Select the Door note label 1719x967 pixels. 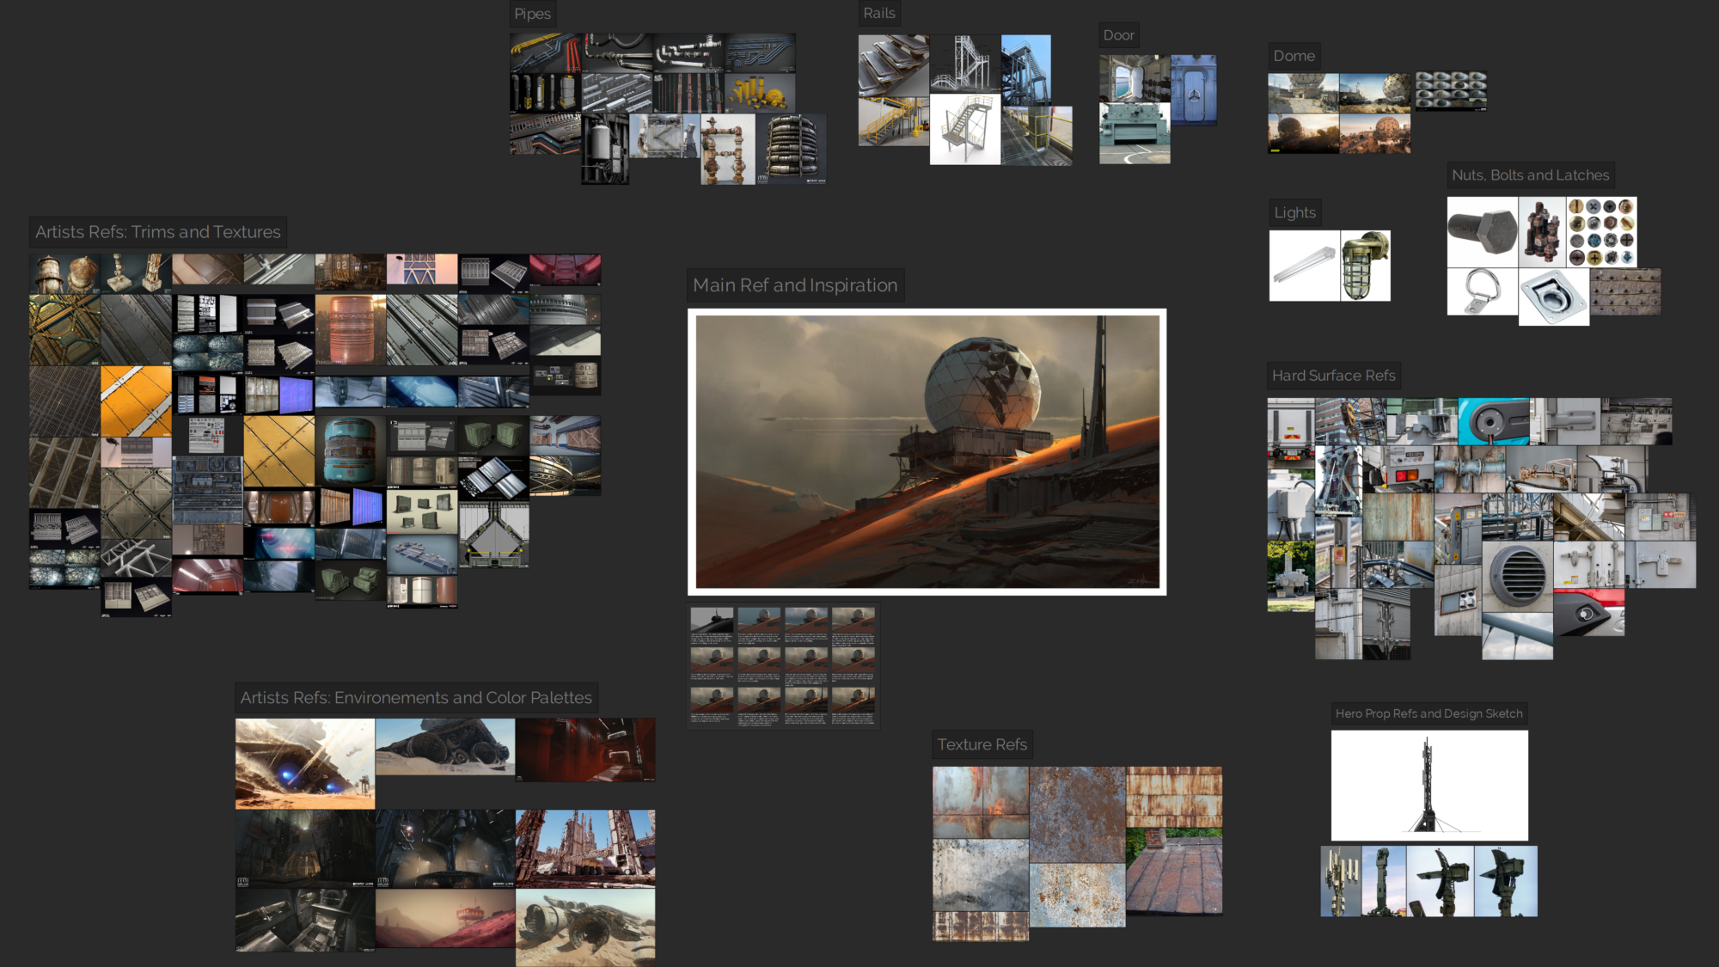coord(1118,35)
